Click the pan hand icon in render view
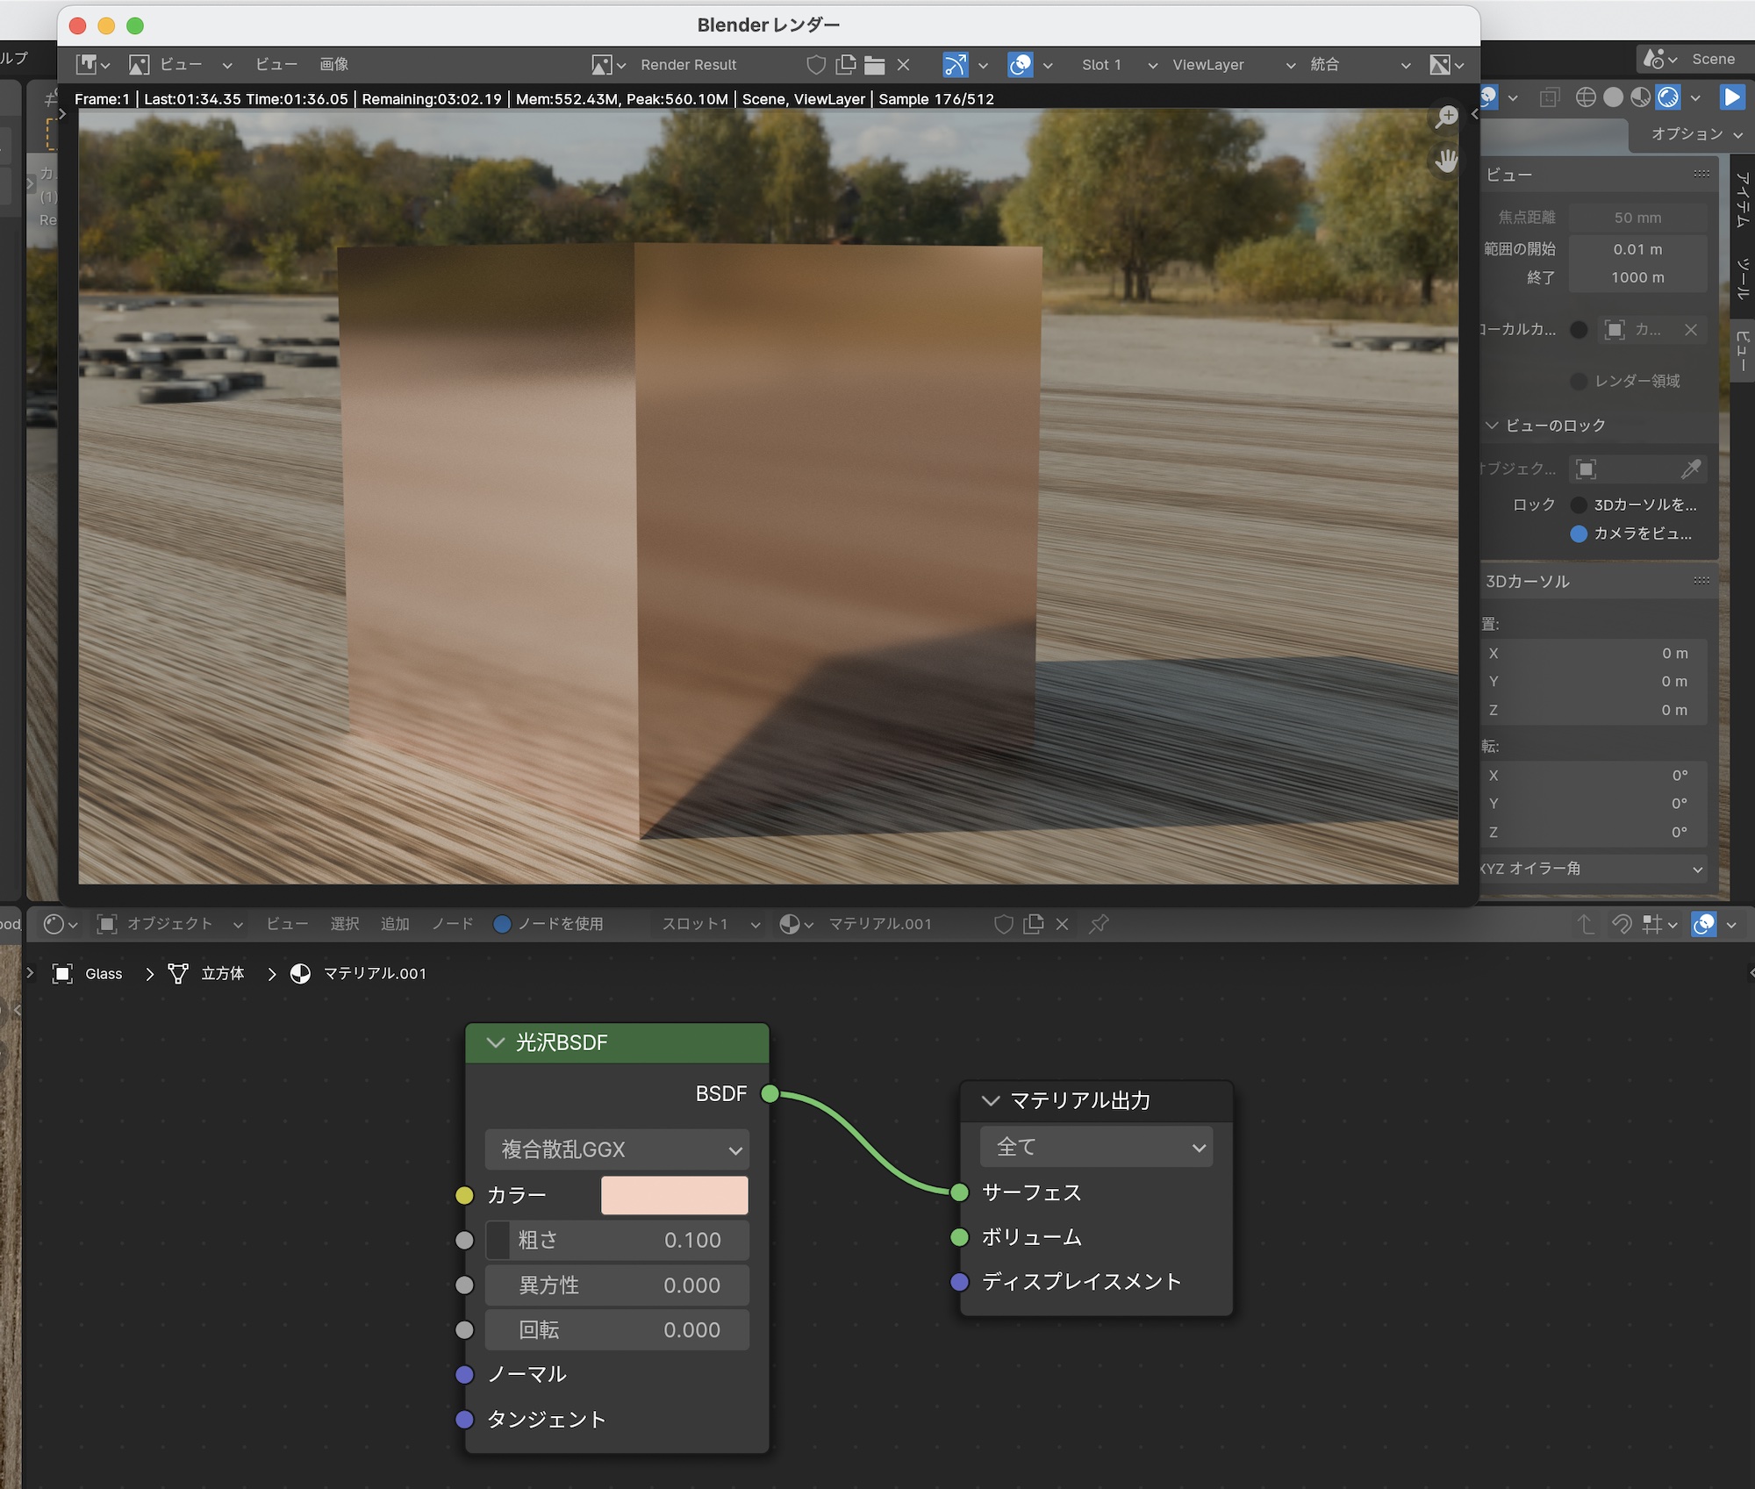The height and width of the screenshot is (1489, 1755). pyautogui.click(x=1445, y=161)
